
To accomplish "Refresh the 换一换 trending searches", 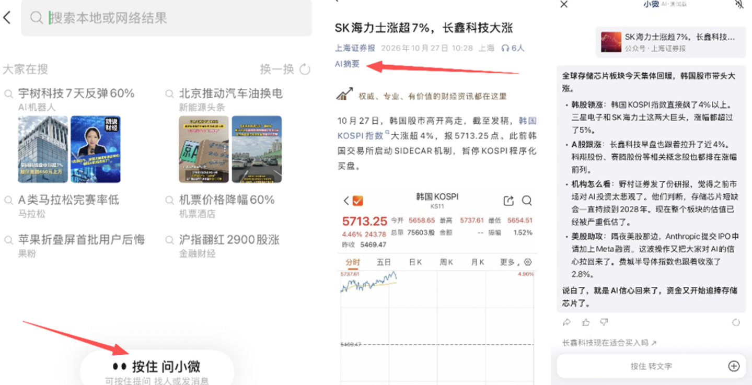I will point(305,69).
